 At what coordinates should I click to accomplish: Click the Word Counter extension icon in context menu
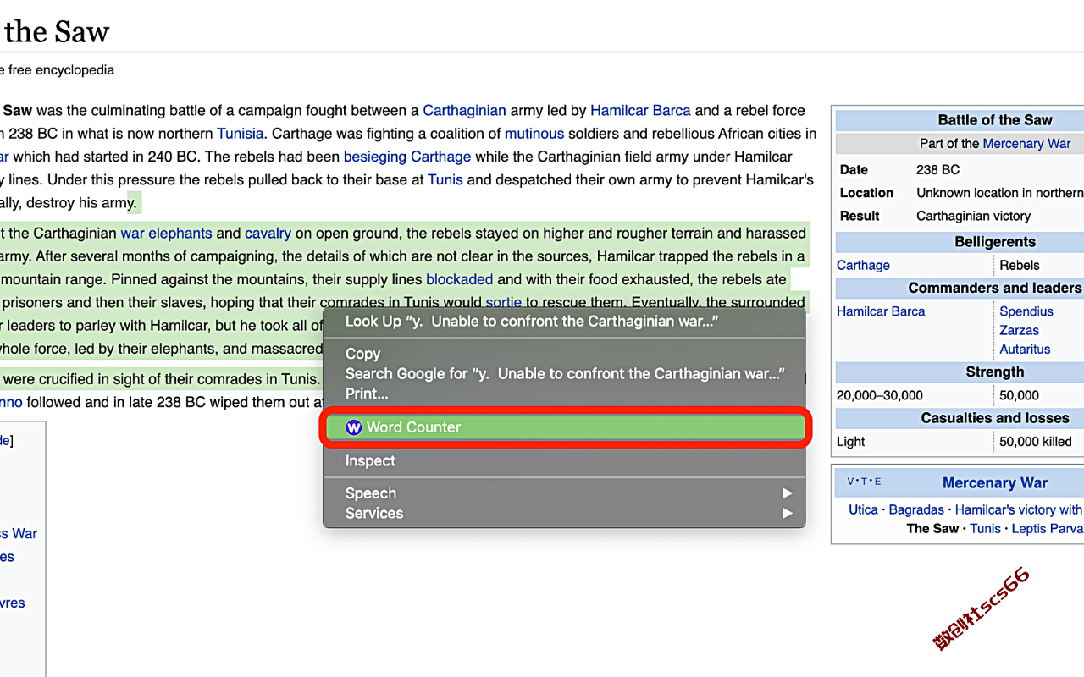pos(354,427)
